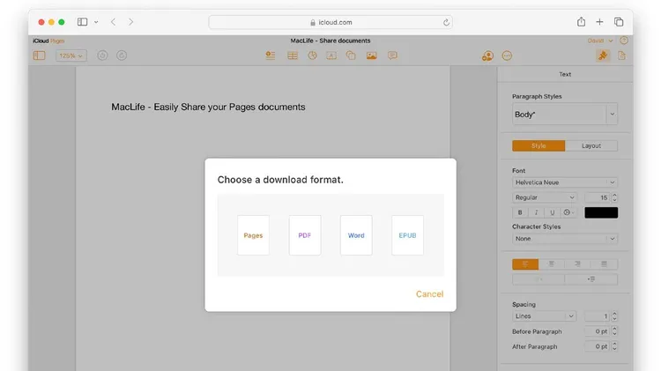Screen dimensions: 661x371
Task: Select justified text alignment
Action: (x=604, y=264)
